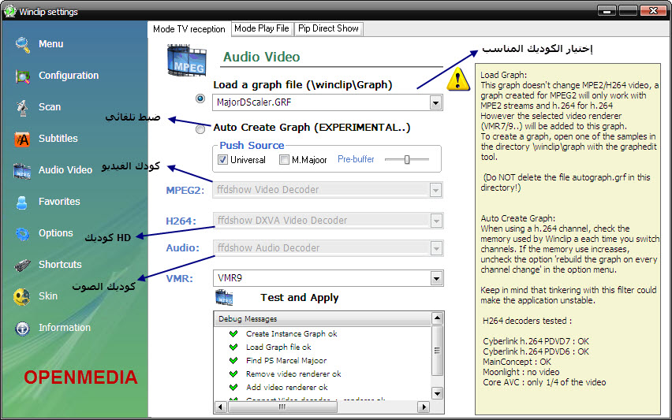The width and height of the screenshot is (672, 420).
Task: Switch to Mode TV reception tab
Action: click(189, 29)
